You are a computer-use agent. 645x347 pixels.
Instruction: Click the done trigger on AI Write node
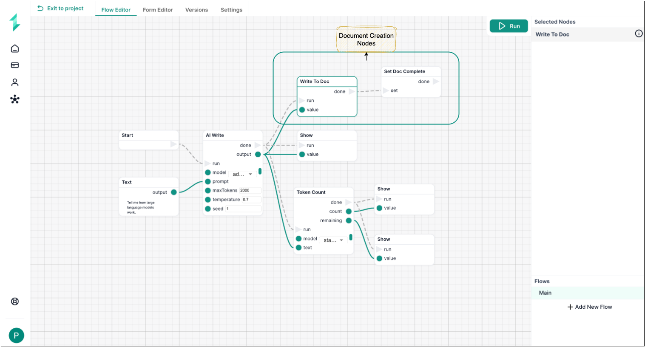point(258,145)
